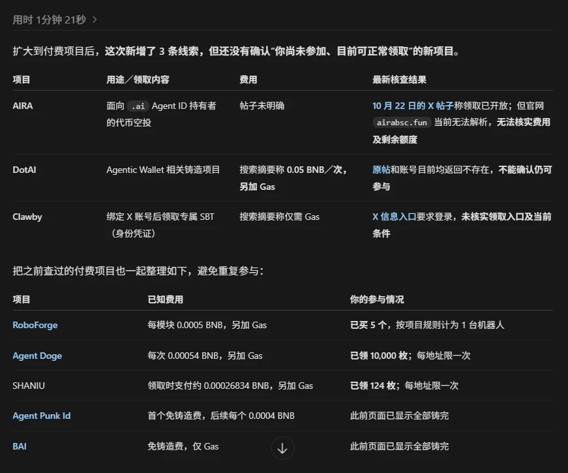
Task: Click the 最新核查结果 column header
Action: [x=399, y=80]
